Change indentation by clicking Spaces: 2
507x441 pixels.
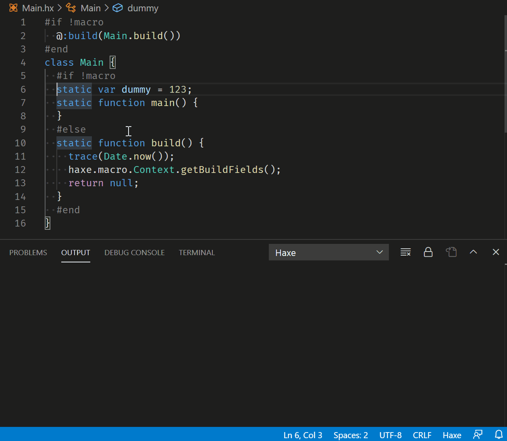pyautogui.click(x=350, y=435)
